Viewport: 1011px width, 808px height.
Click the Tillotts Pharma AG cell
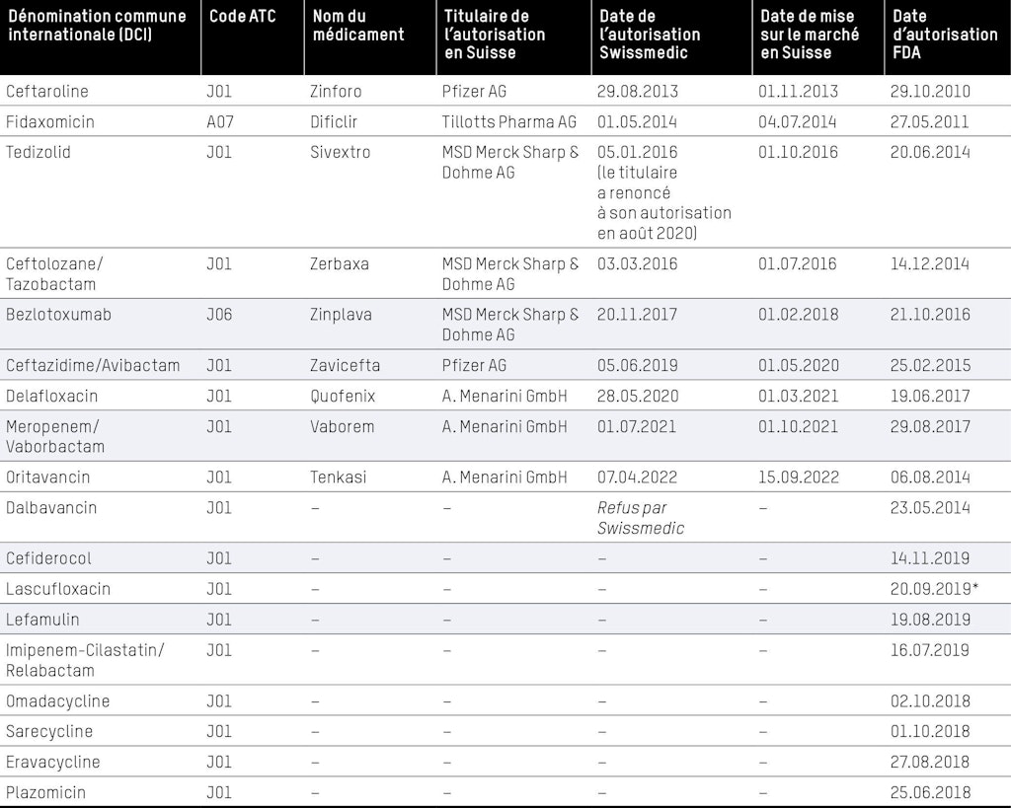pos(509,122)
